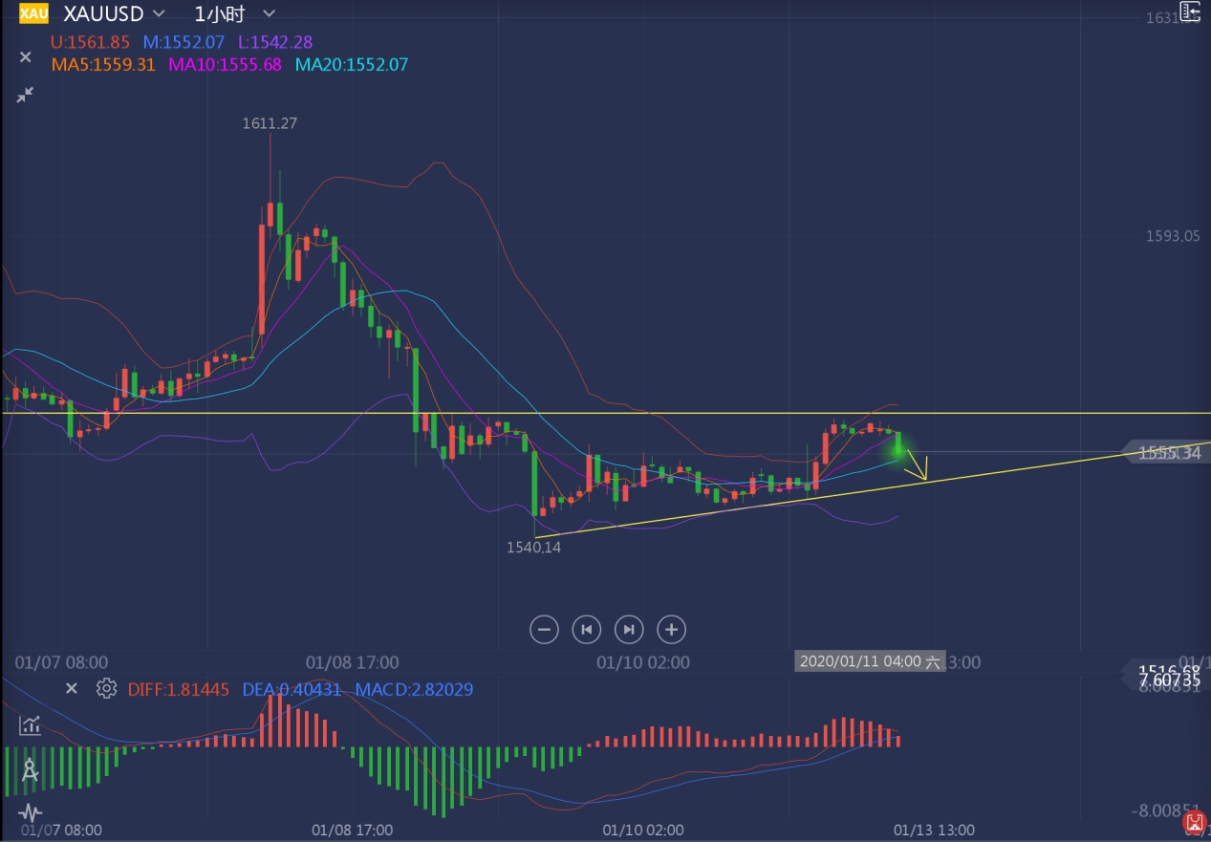Click the 2020/01/11 04:00 time marker
Viewport: 1211px width, 842px height.
[869, 661]
